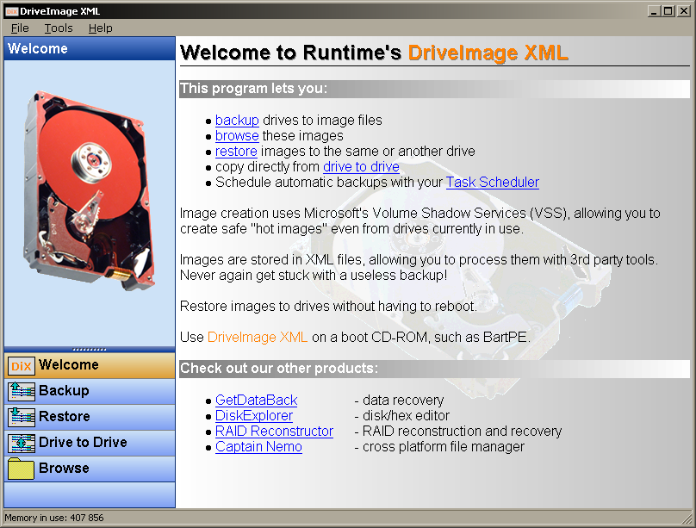
Task: Open the Browse section label
Action: [64, 468]
